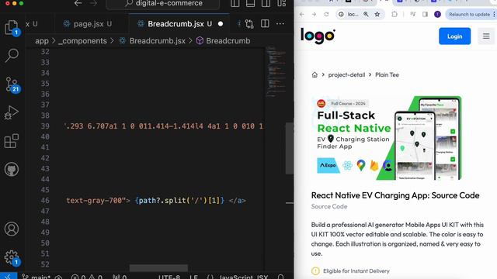Click the path?.split code on line 46
Image resolution: width=497 pixels, height=279 pixels.
tap(179, 200)
